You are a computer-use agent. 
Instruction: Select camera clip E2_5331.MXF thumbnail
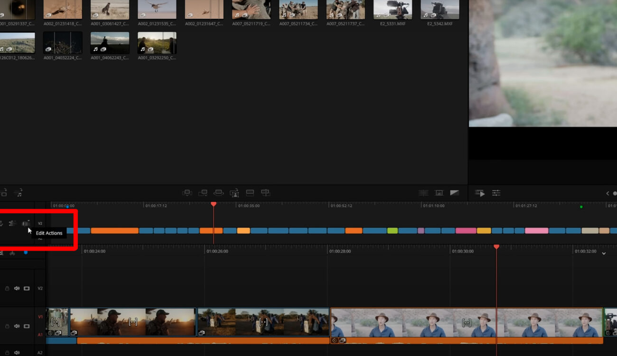(393, 9)
